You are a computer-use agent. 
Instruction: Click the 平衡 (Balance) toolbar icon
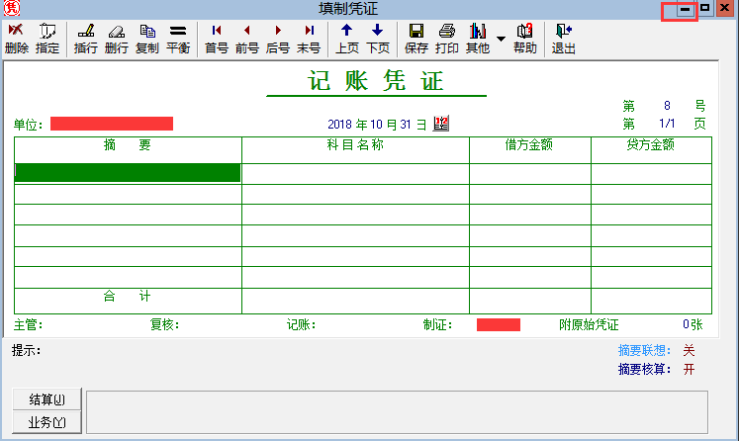click(x=178, y=39)
